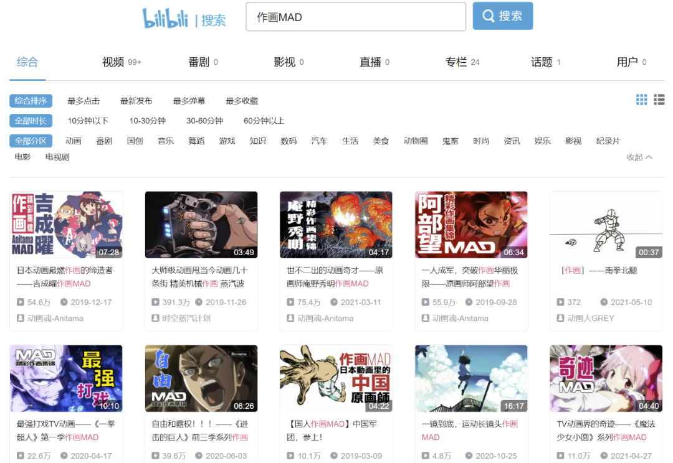The image size is (673, 463).
Task: Click the bilibili logo
Action: pyautogui.click(x=165, y=18)
